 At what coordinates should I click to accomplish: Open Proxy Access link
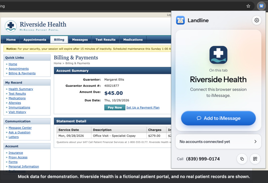pyautogui.click(x=18, y=157)
